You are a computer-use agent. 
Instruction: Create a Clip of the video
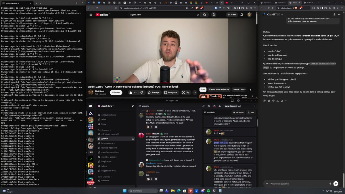(x=186, y=93)
